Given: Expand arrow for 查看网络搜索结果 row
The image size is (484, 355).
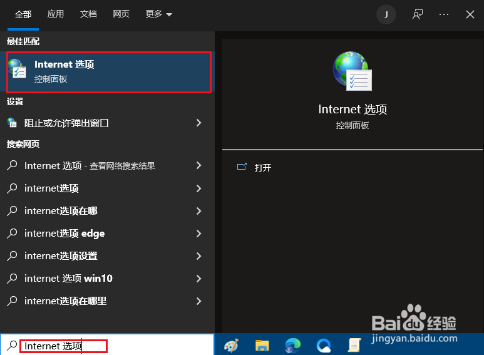Looking at the screenshot, I should 198,166.
